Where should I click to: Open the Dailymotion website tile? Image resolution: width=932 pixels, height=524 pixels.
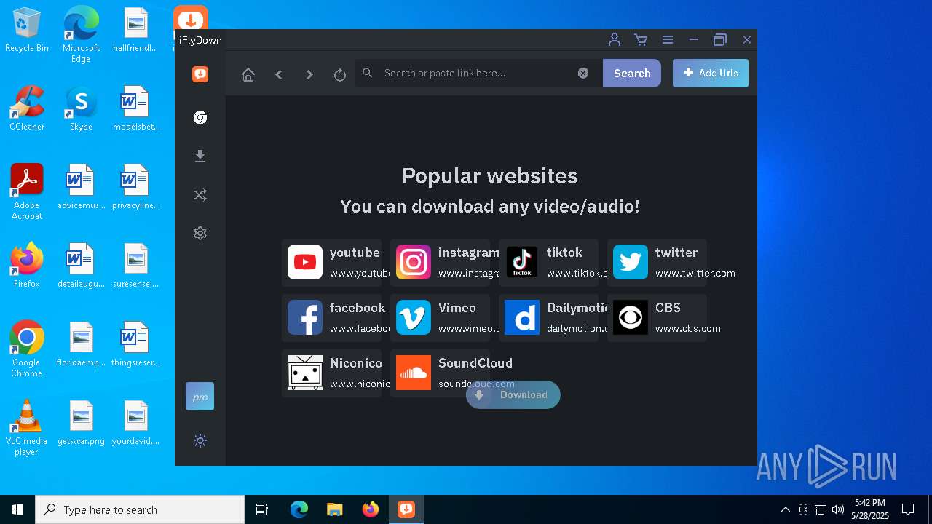point(548,317)
